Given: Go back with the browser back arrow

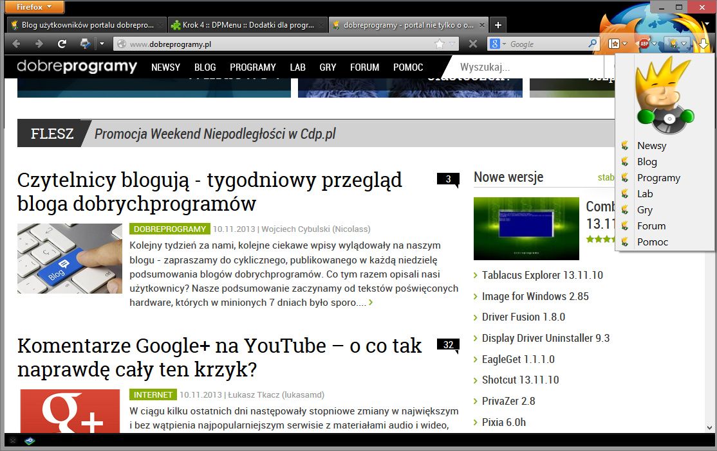Looking at the screenshot, I should 17,44.
